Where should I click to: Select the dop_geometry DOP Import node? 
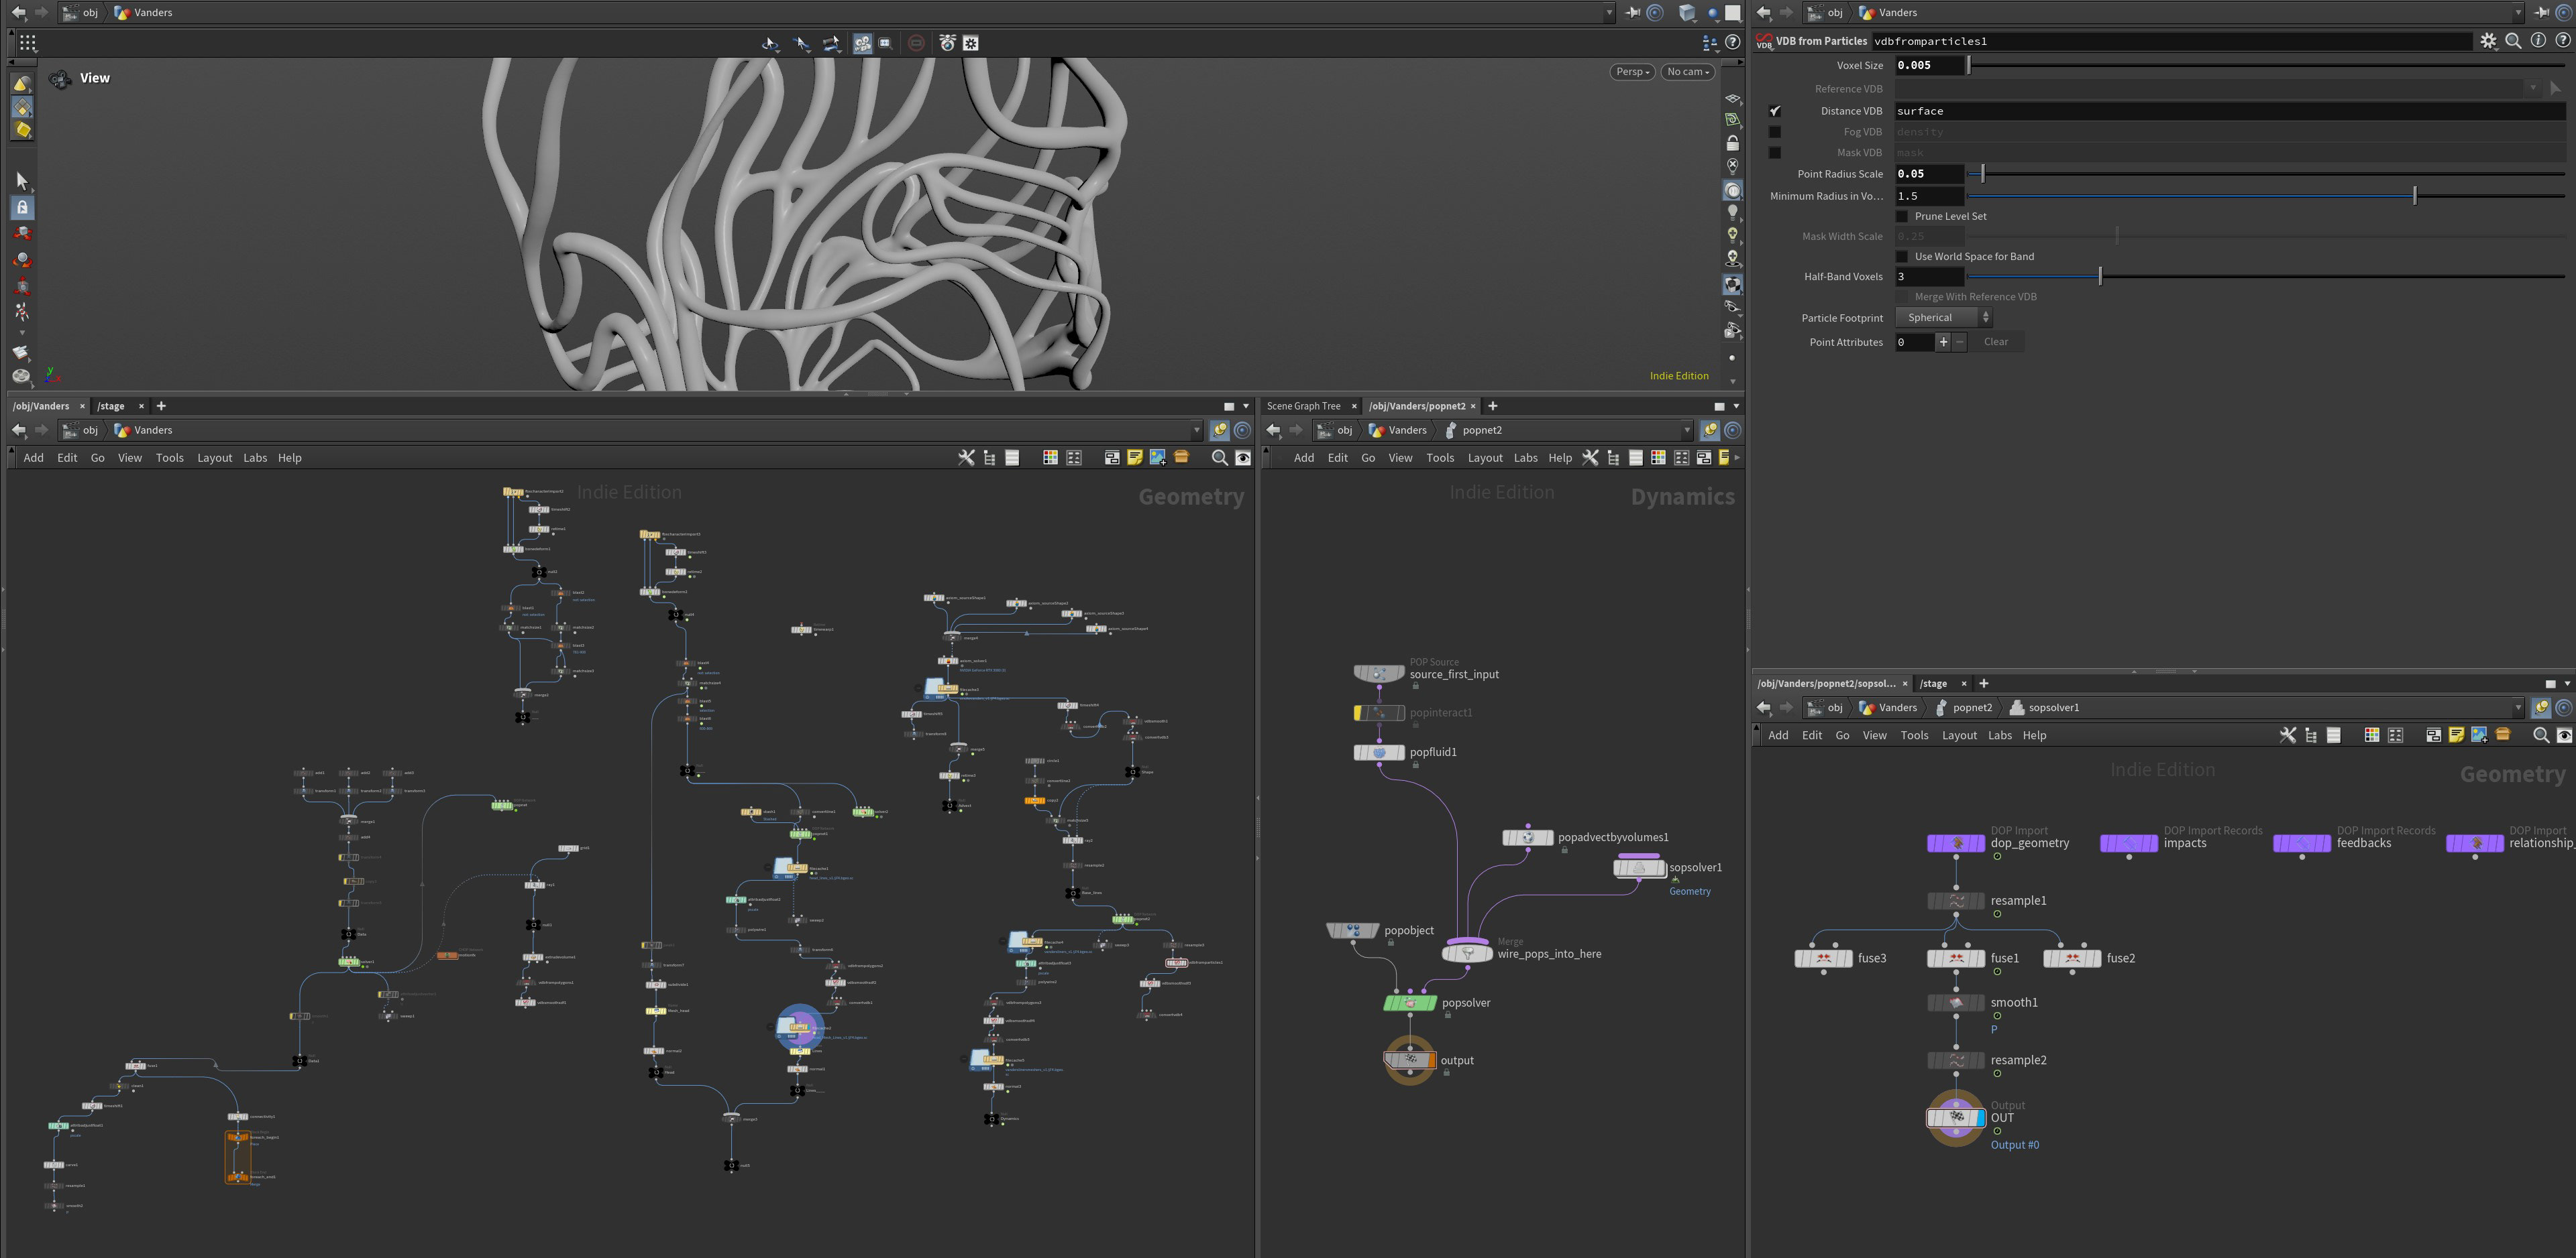(1955, 843)
